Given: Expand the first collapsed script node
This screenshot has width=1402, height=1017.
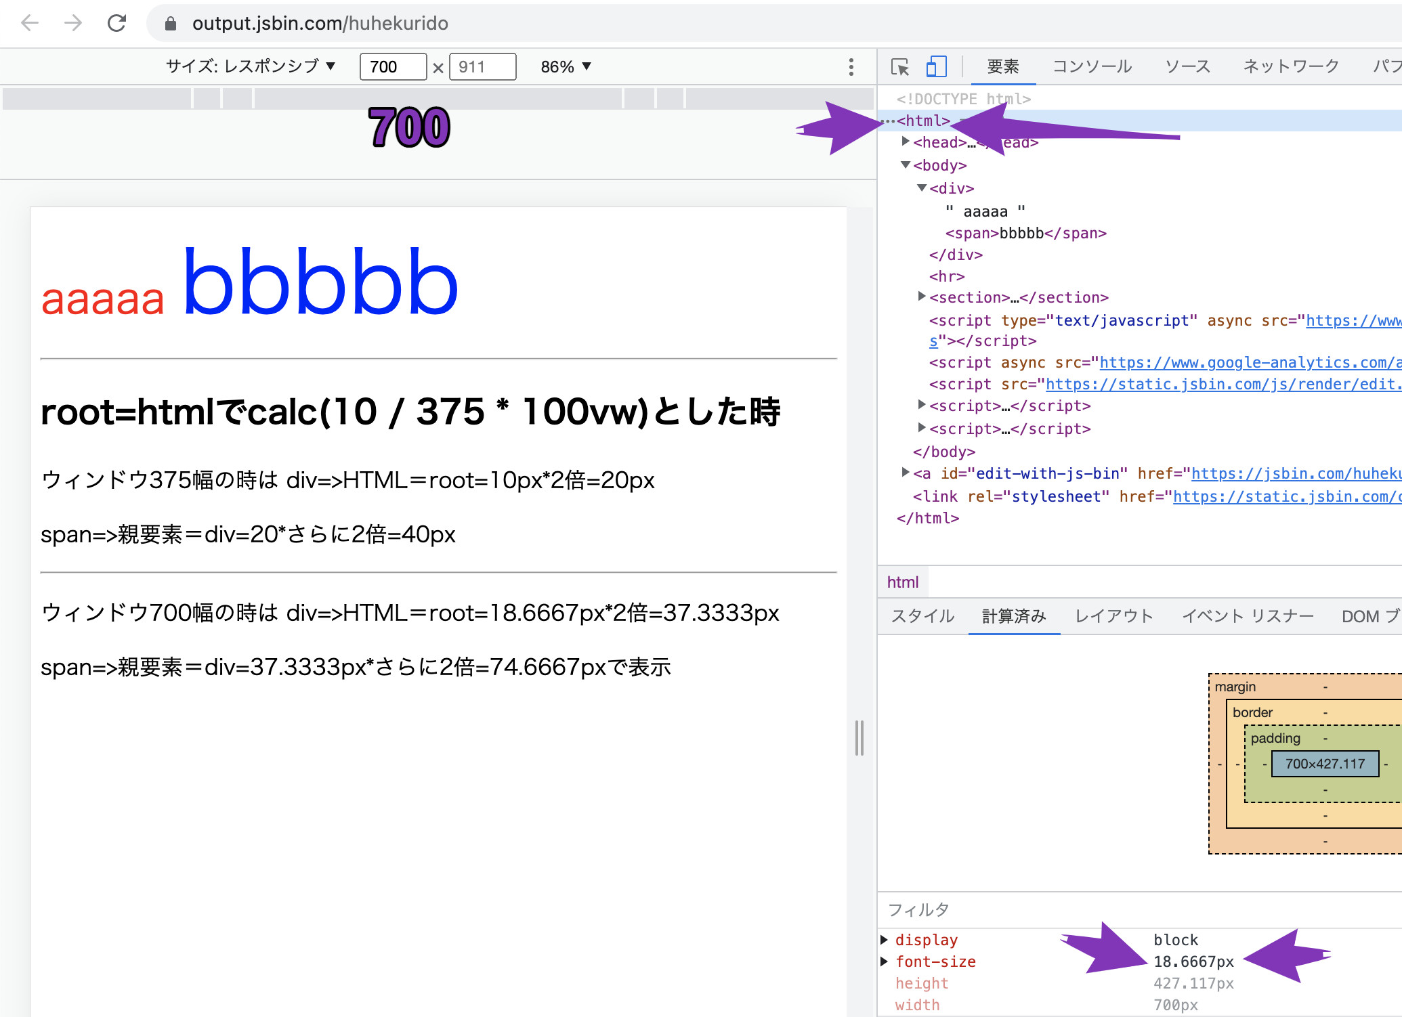Looking at the screenshot, I should [x=922, y=405].
